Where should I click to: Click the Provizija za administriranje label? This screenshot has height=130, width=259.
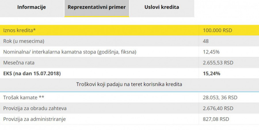click(x=36, y=119)
